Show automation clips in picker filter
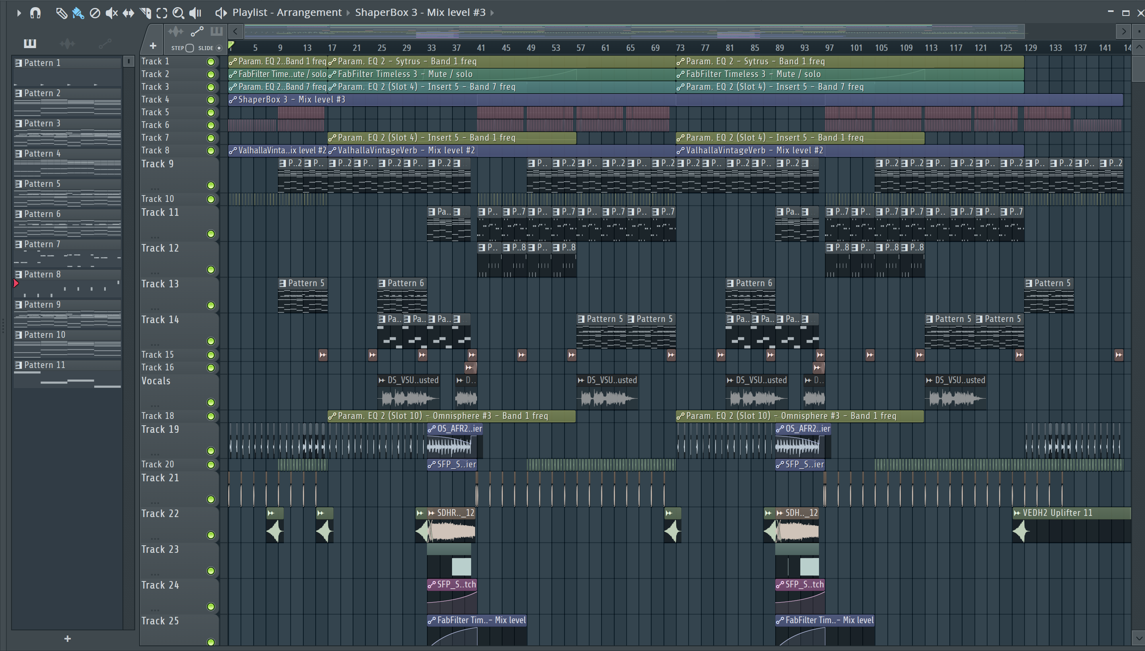The image size is (1145, 651). coord(105,43)
